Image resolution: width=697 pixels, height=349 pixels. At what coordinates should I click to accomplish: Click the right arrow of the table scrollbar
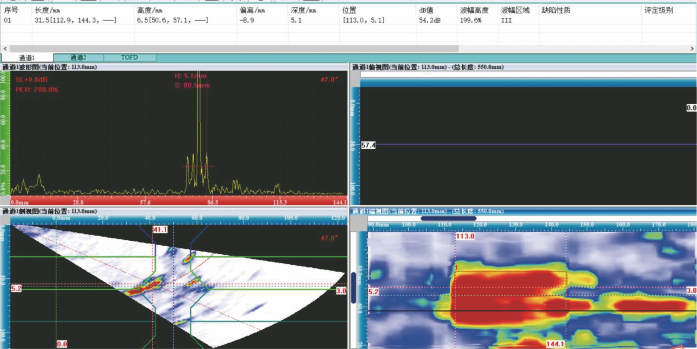692,48
